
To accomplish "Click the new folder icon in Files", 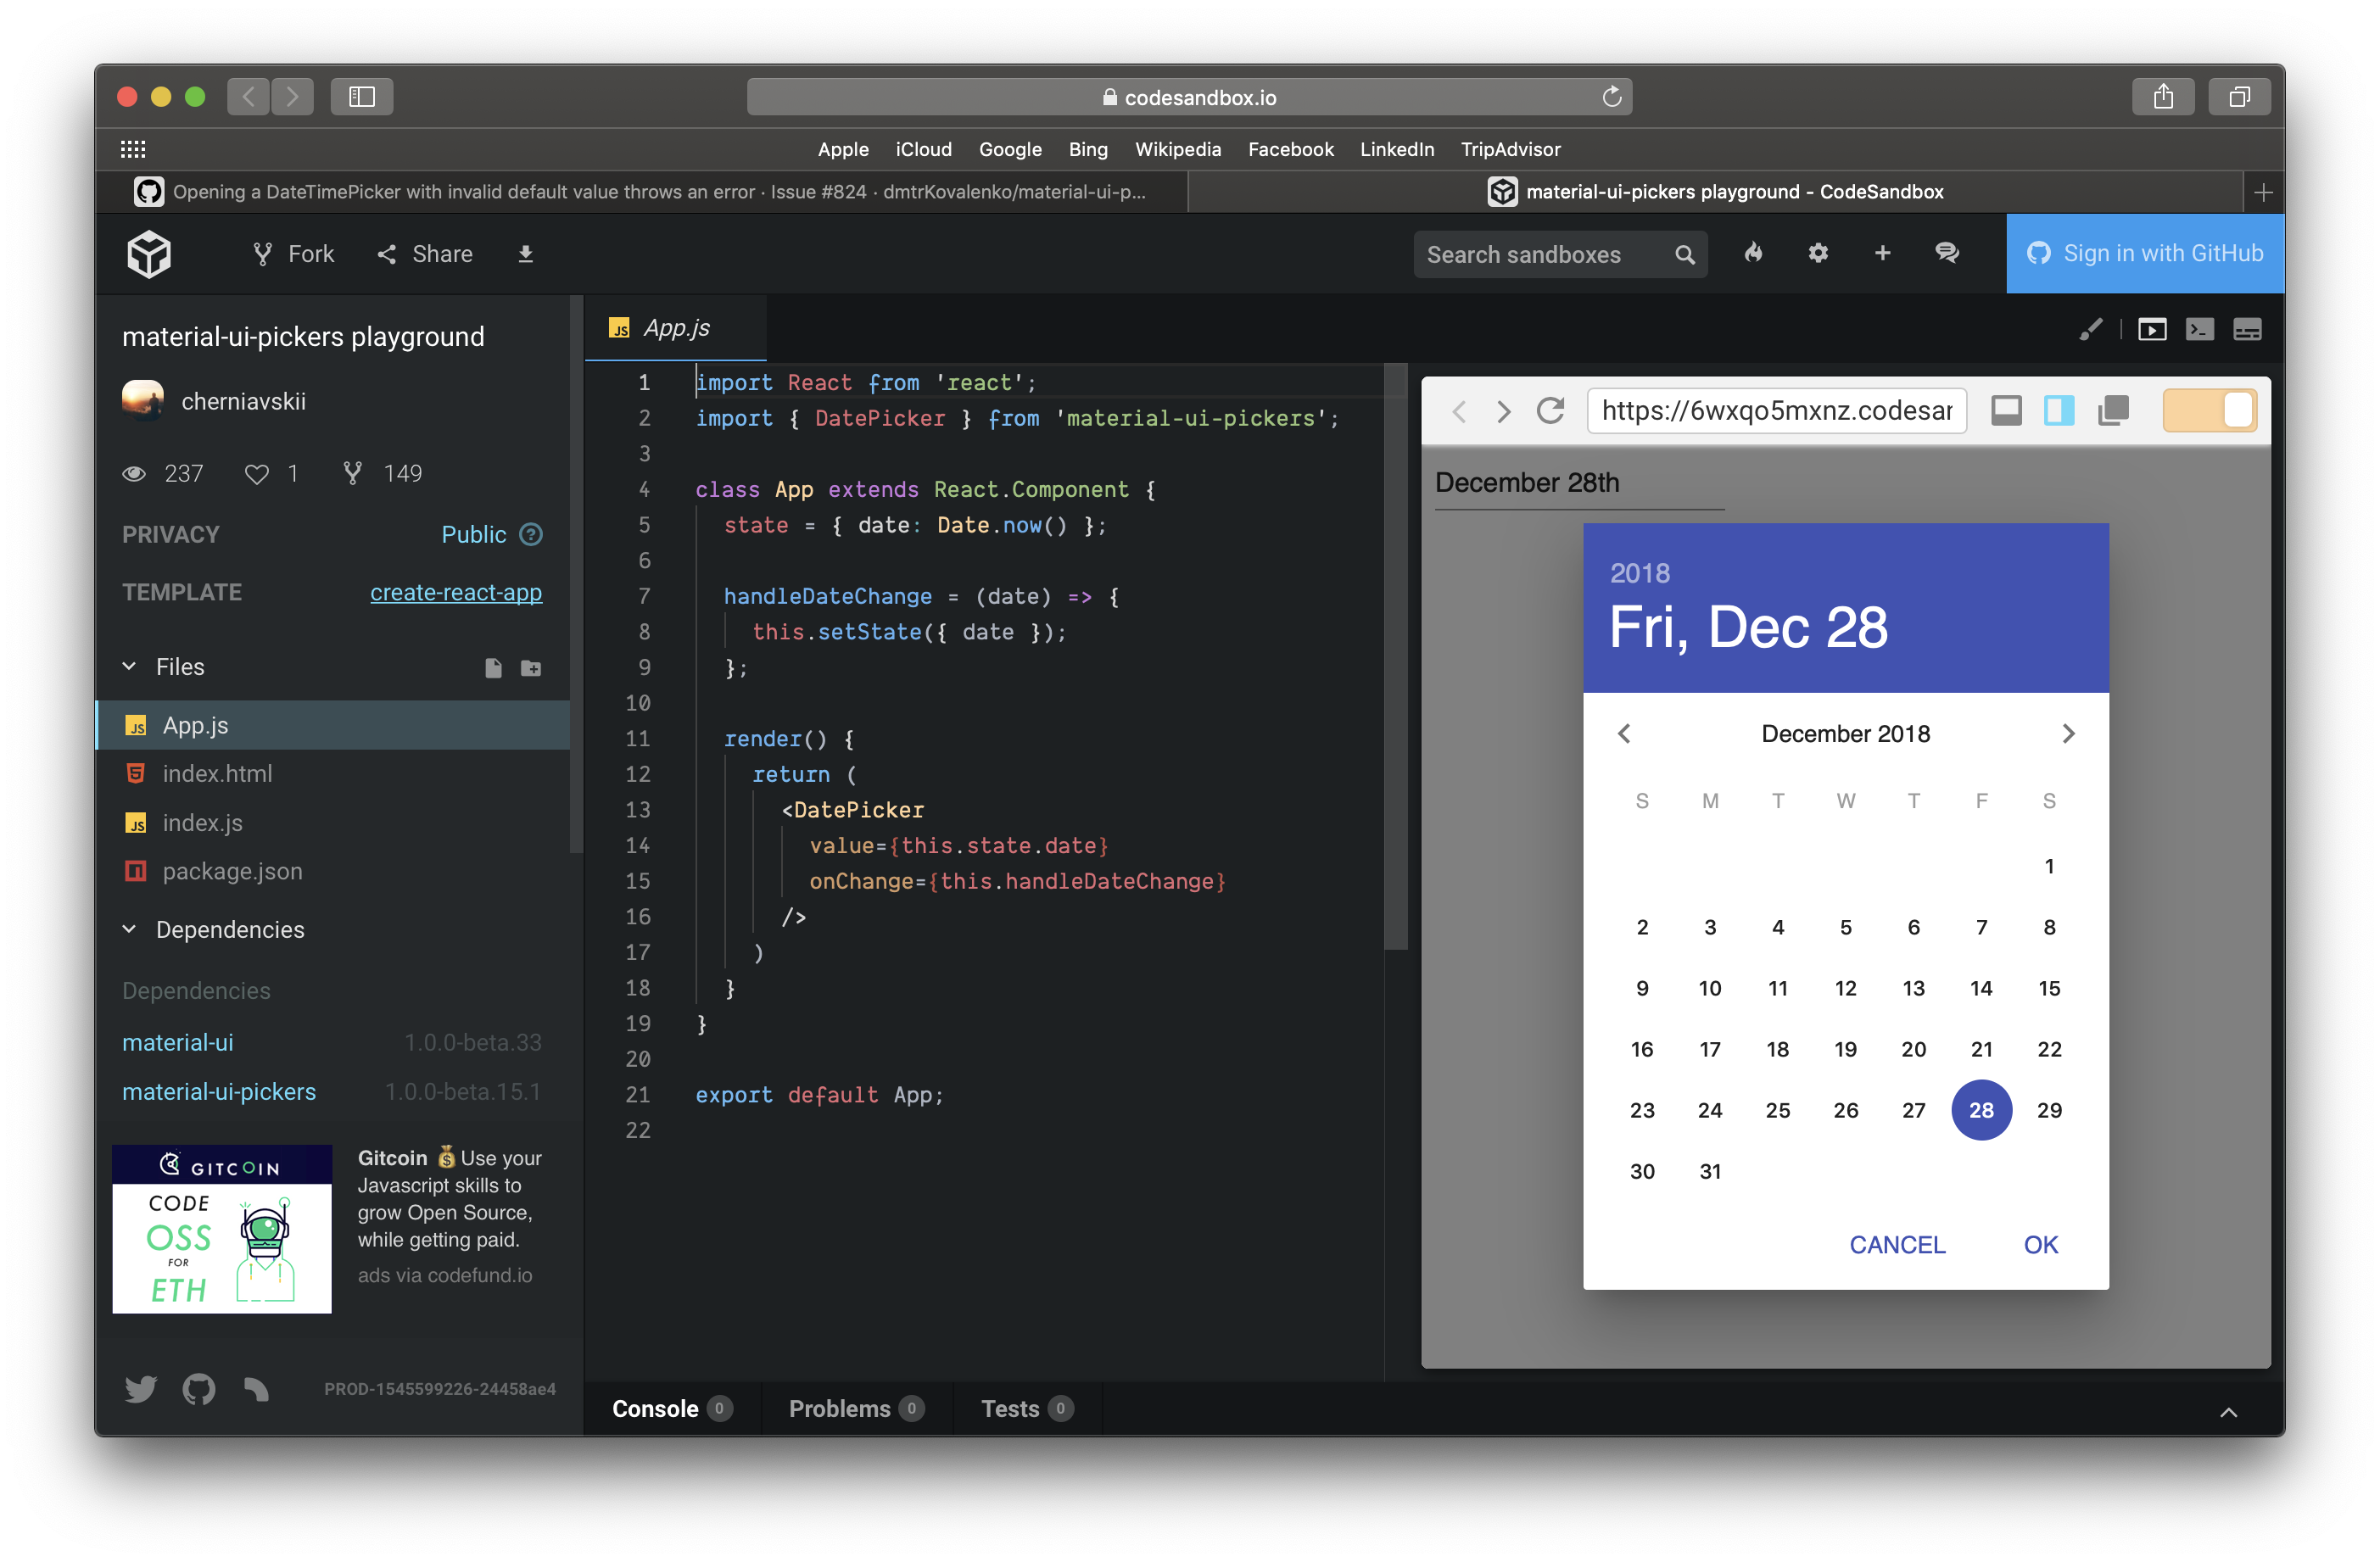I will 531,667.
